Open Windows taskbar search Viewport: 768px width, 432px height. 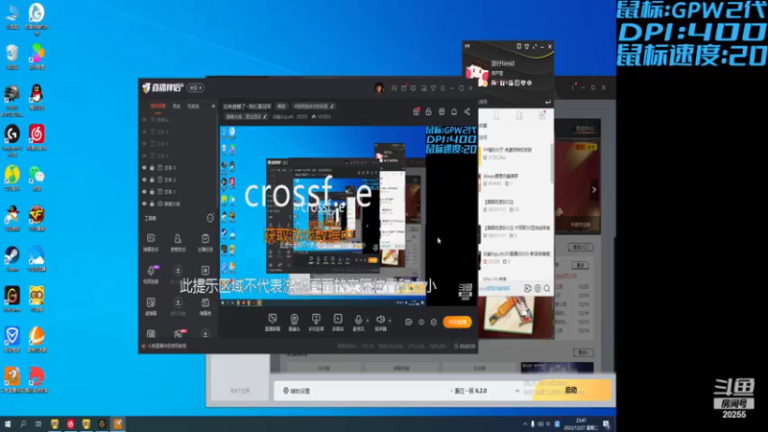tap(22, 424)
